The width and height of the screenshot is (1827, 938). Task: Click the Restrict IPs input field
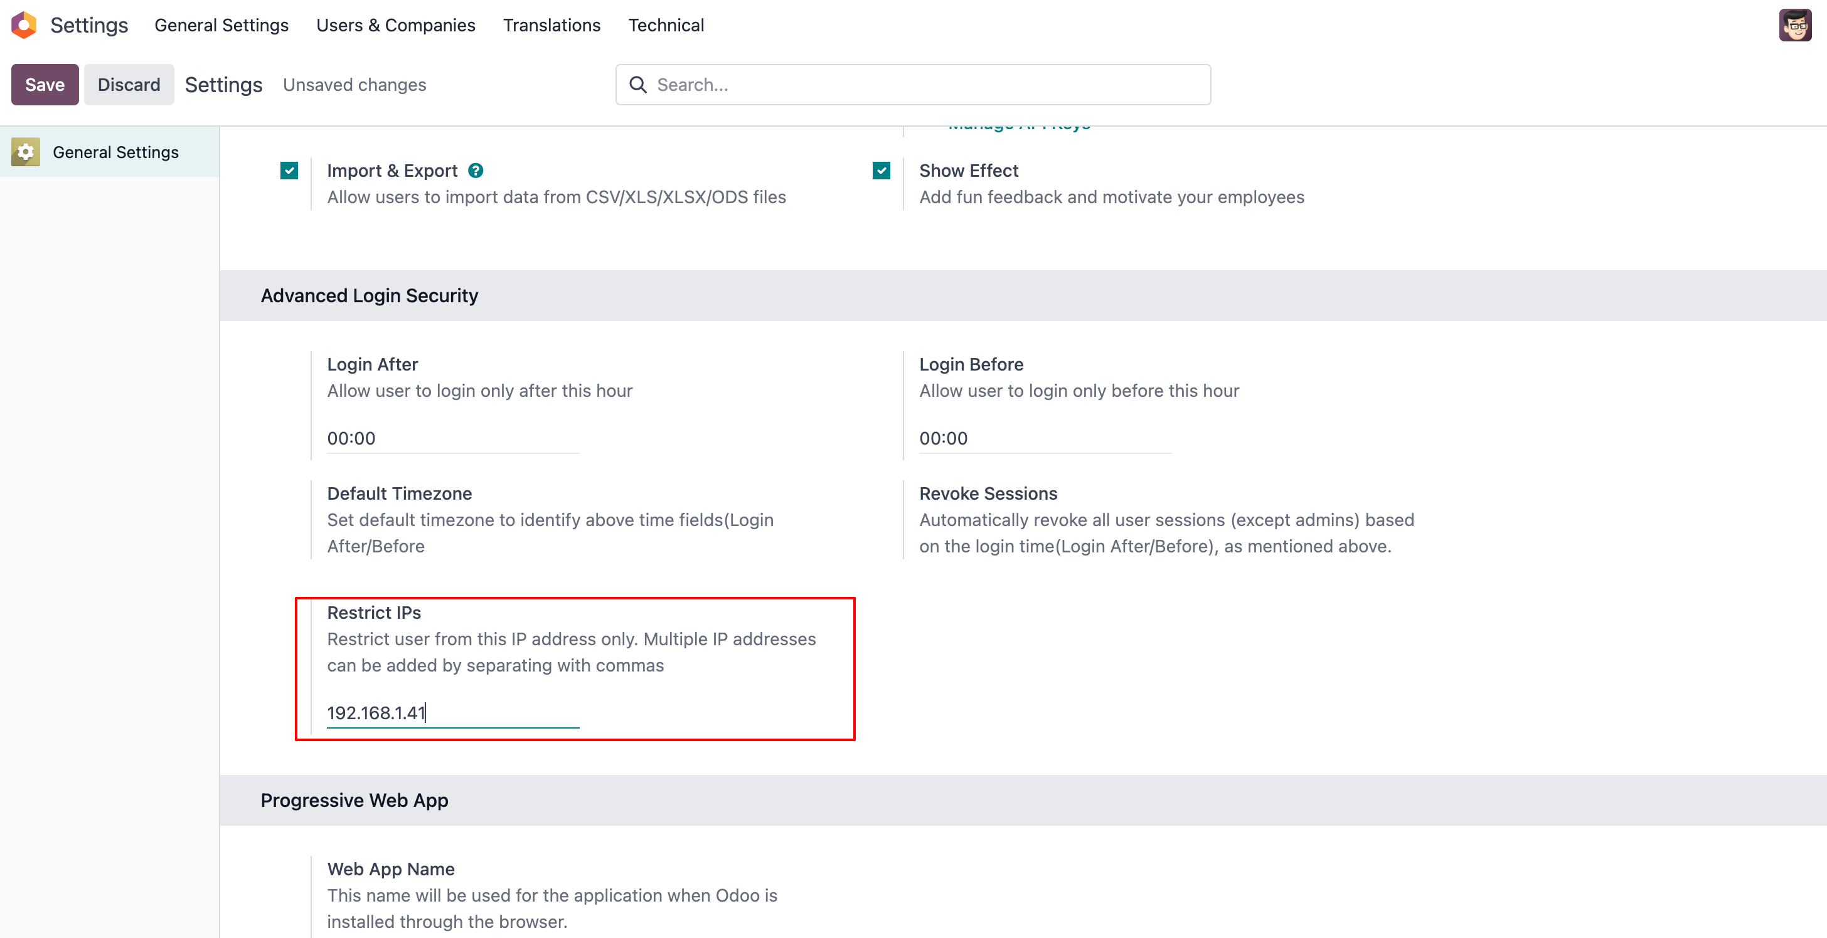452,712
